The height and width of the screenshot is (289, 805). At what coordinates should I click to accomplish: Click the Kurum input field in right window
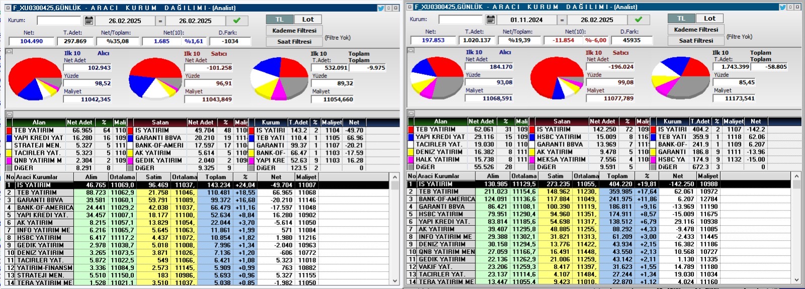pos(460,20)
